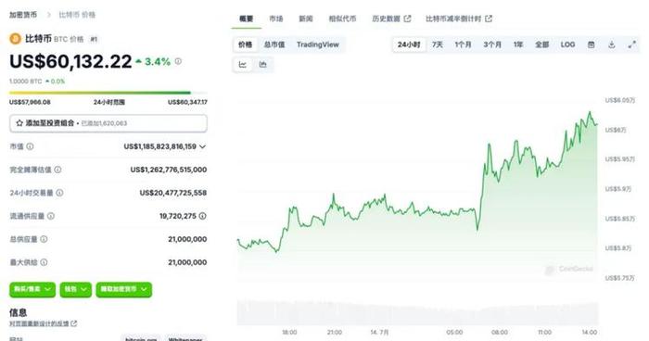
Task: Download the chart data
Action: 611,44
